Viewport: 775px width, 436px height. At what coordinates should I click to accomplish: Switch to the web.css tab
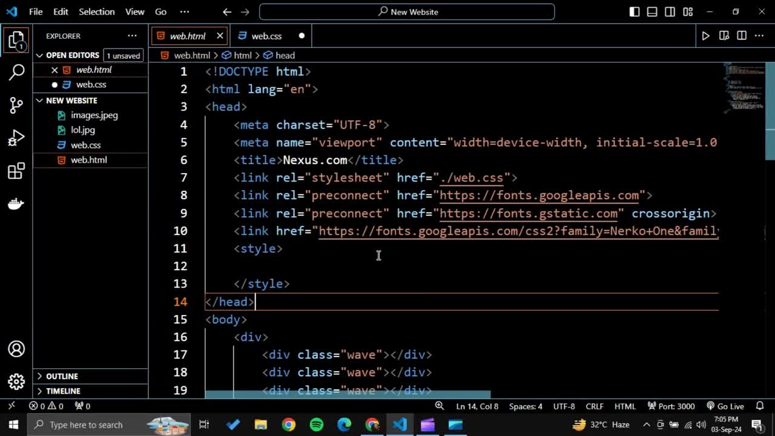(x=266, y=36)
